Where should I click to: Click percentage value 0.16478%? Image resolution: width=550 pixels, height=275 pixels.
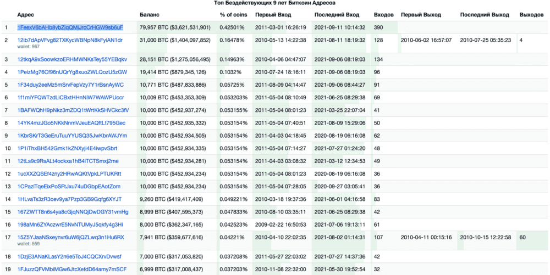click(x=232, y=40)
